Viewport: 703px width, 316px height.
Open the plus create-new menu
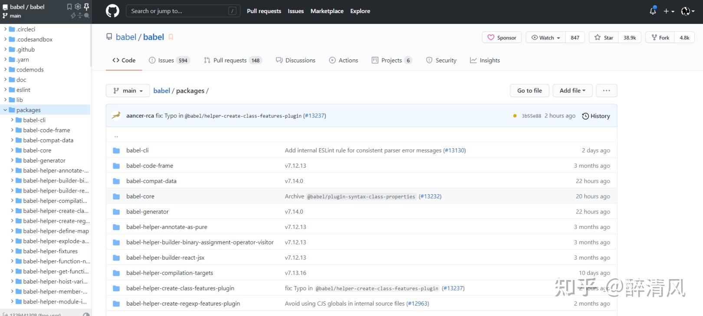(669, 11)
